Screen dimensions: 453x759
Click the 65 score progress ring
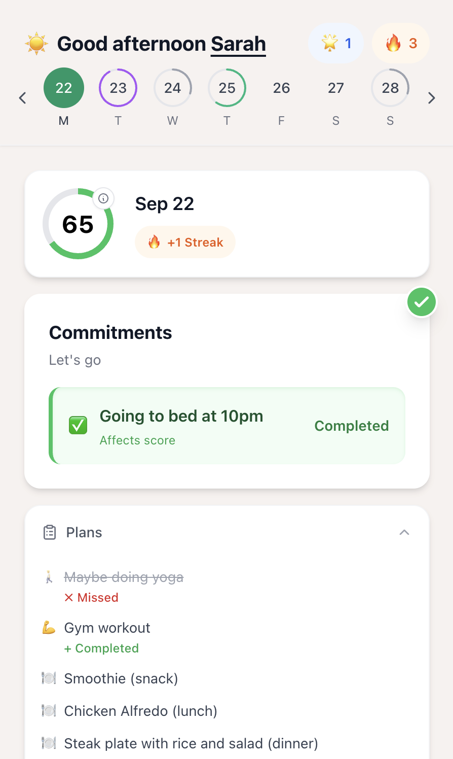(78, 224)
